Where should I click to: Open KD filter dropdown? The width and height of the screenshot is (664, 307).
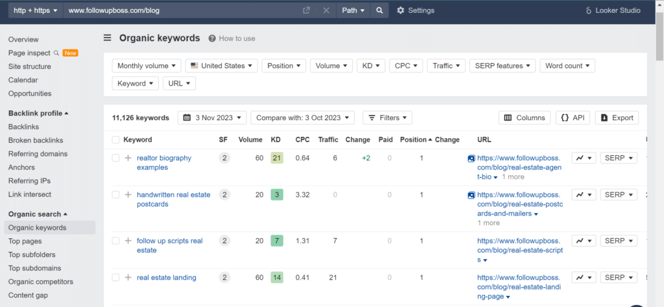pos(371,66)
